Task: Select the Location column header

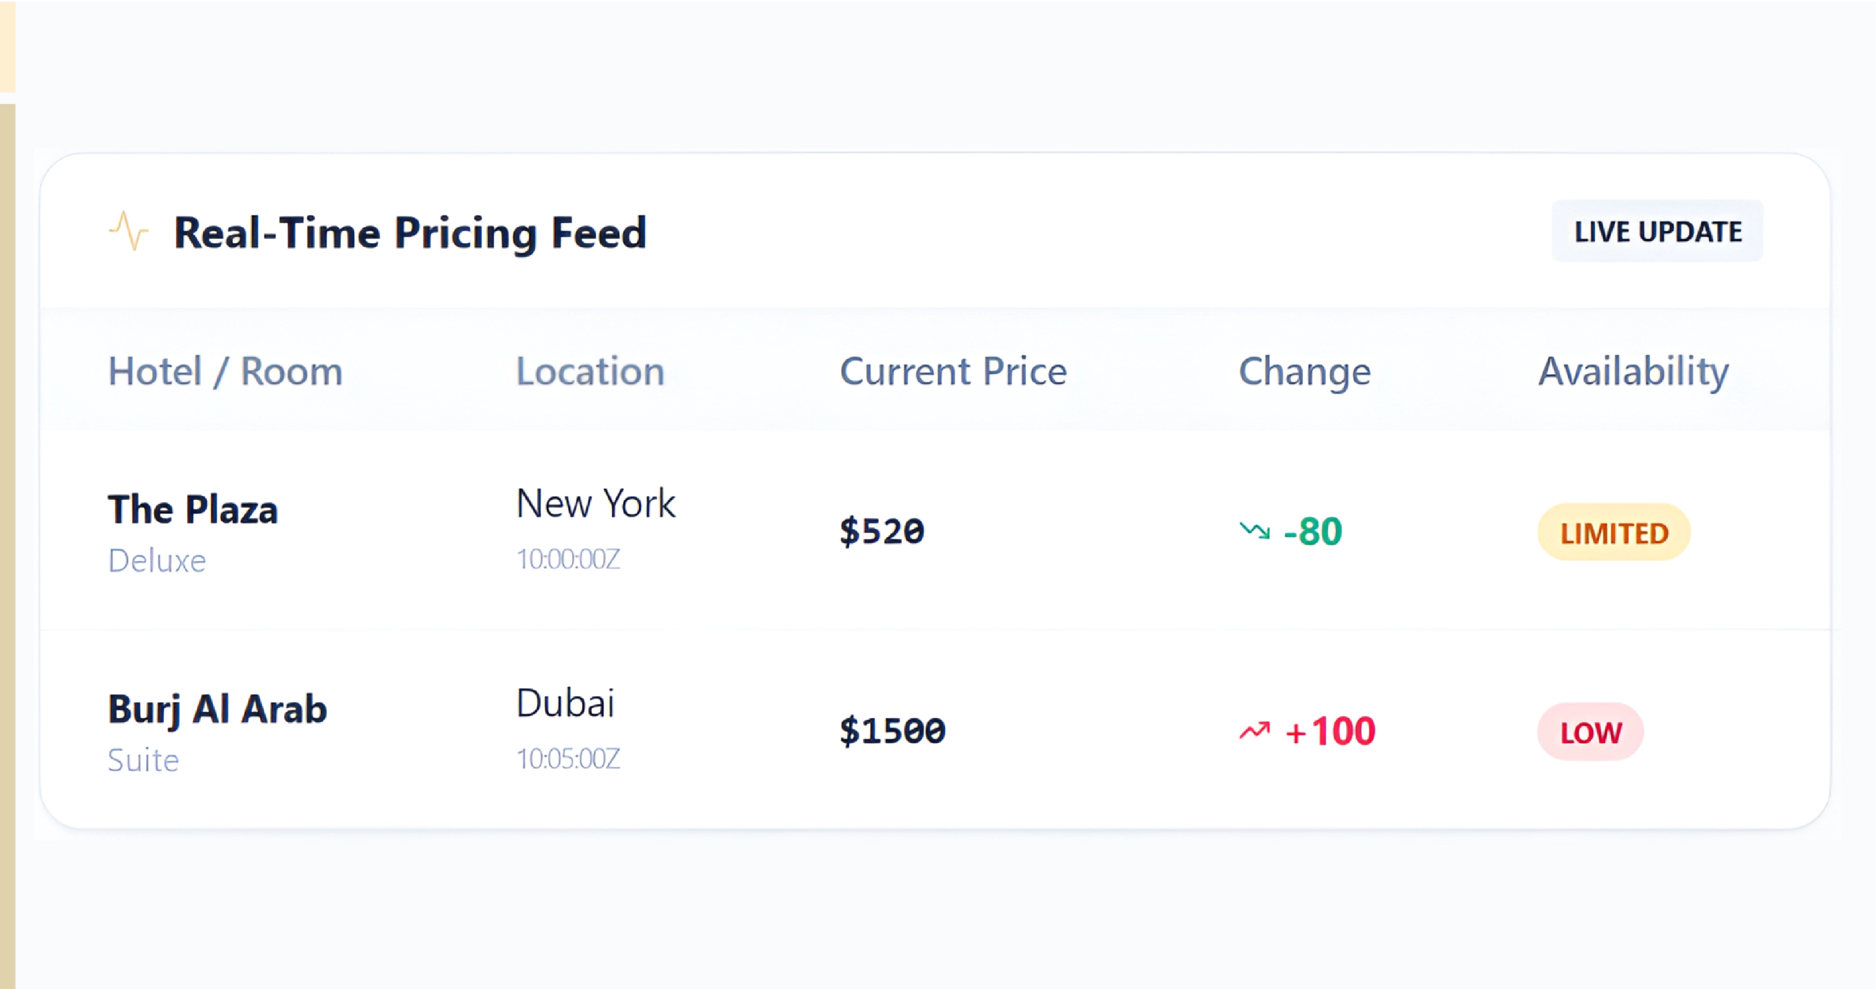Action: (590, 371)
